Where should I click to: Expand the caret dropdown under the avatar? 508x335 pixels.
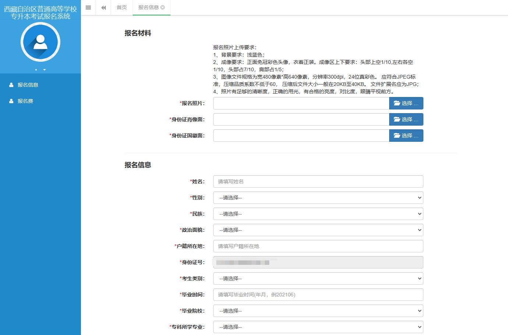point(45,70)
